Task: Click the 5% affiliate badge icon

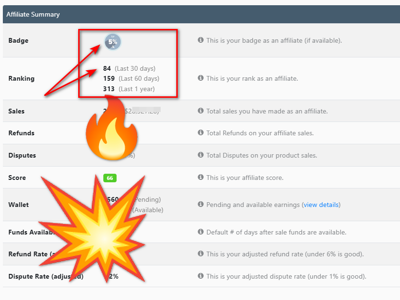Action: pos(113,42)
